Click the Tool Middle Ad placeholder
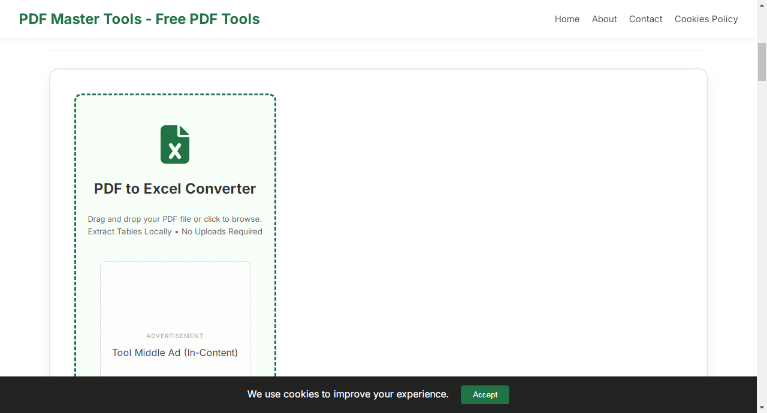The height and width of the screenshot is (413, 767). [x=175, y=352]
